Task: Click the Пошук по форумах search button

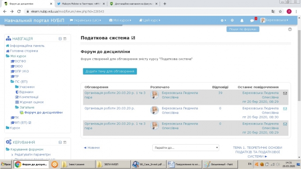Action: tap(243, 29)
